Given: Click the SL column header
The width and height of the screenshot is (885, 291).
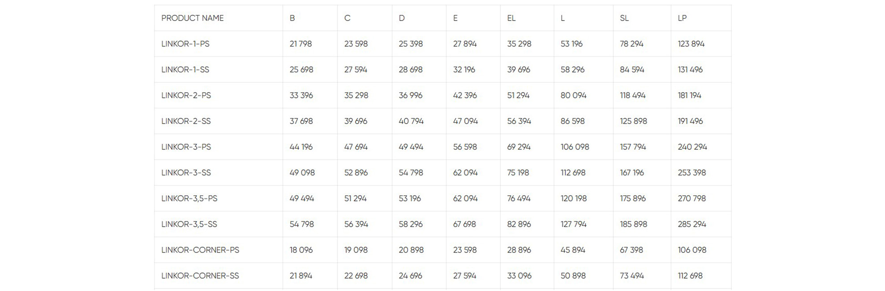Looking at the screenshot, I should coord(624,18).
